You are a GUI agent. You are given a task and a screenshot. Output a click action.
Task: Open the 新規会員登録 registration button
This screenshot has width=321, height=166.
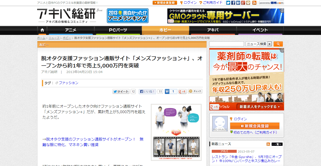254,126
